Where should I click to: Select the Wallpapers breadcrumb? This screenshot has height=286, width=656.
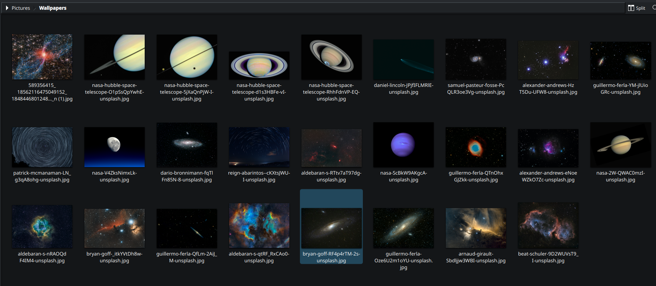pos(53,8)
